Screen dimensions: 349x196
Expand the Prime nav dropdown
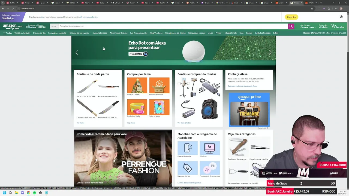(219, 33)
